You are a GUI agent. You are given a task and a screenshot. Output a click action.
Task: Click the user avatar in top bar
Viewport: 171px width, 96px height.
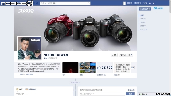tap(124, 3)
